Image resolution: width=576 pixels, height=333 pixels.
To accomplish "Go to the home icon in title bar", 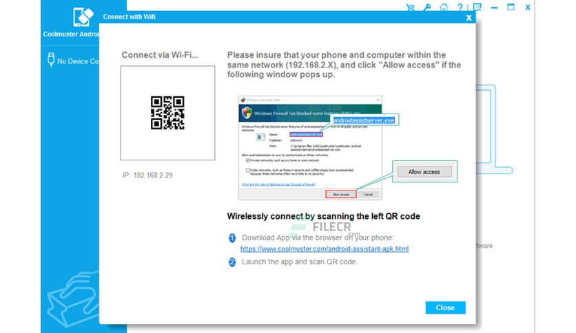I will click(444, 8).
